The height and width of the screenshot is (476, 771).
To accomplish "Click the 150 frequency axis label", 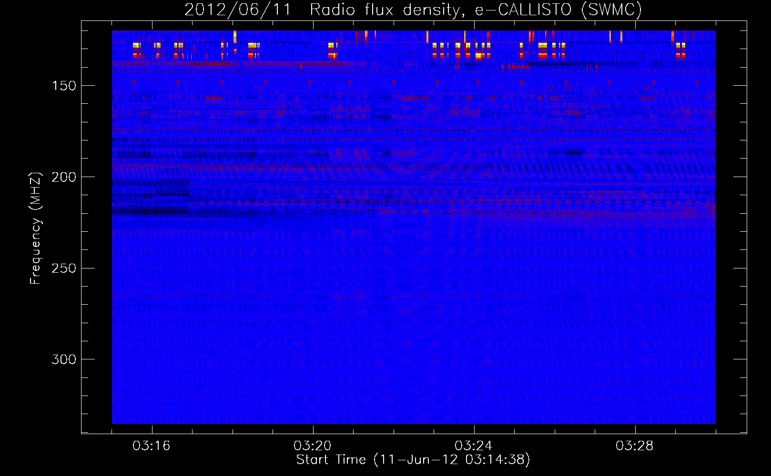I will (x=64, y=86).
